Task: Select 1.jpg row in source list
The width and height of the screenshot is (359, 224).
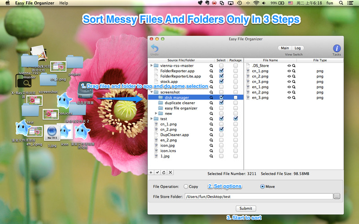Action: [x=196, y=156]
